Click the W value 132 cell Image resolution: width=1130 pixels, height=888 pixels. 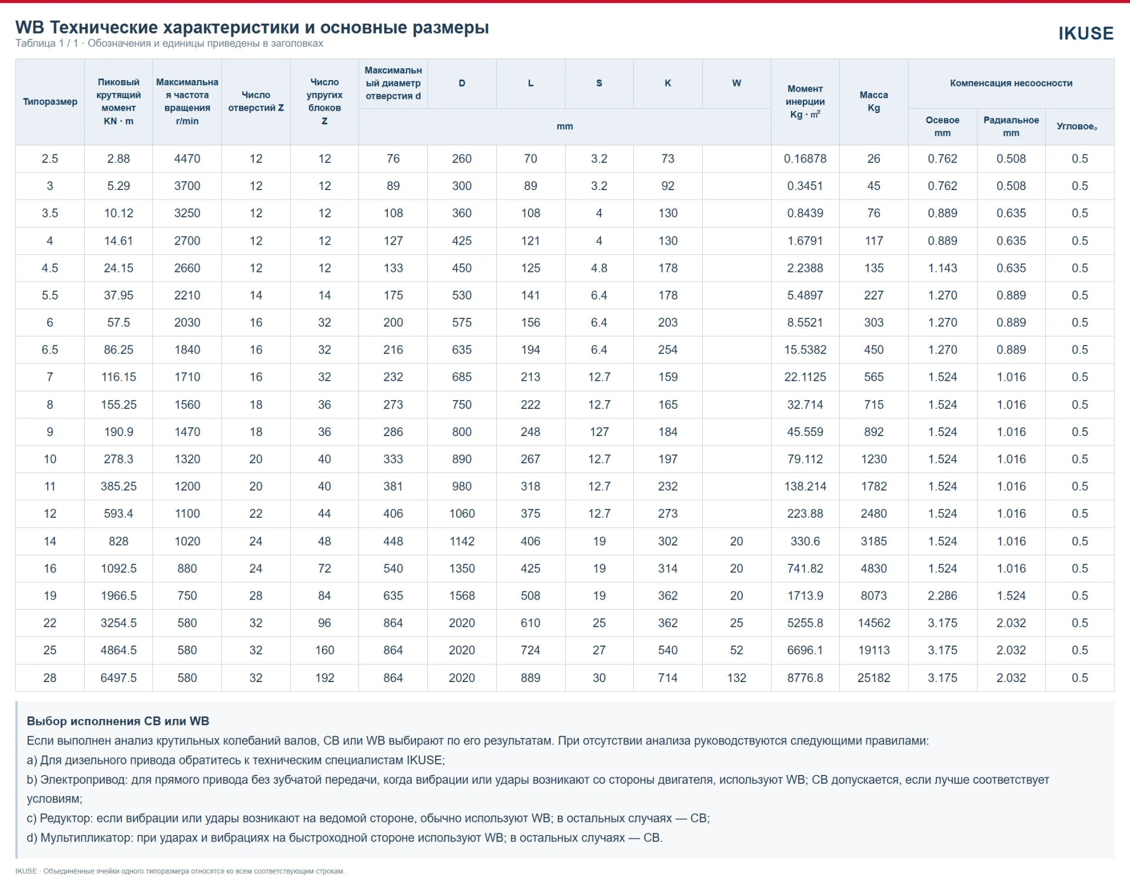click(x=736, y=678)
